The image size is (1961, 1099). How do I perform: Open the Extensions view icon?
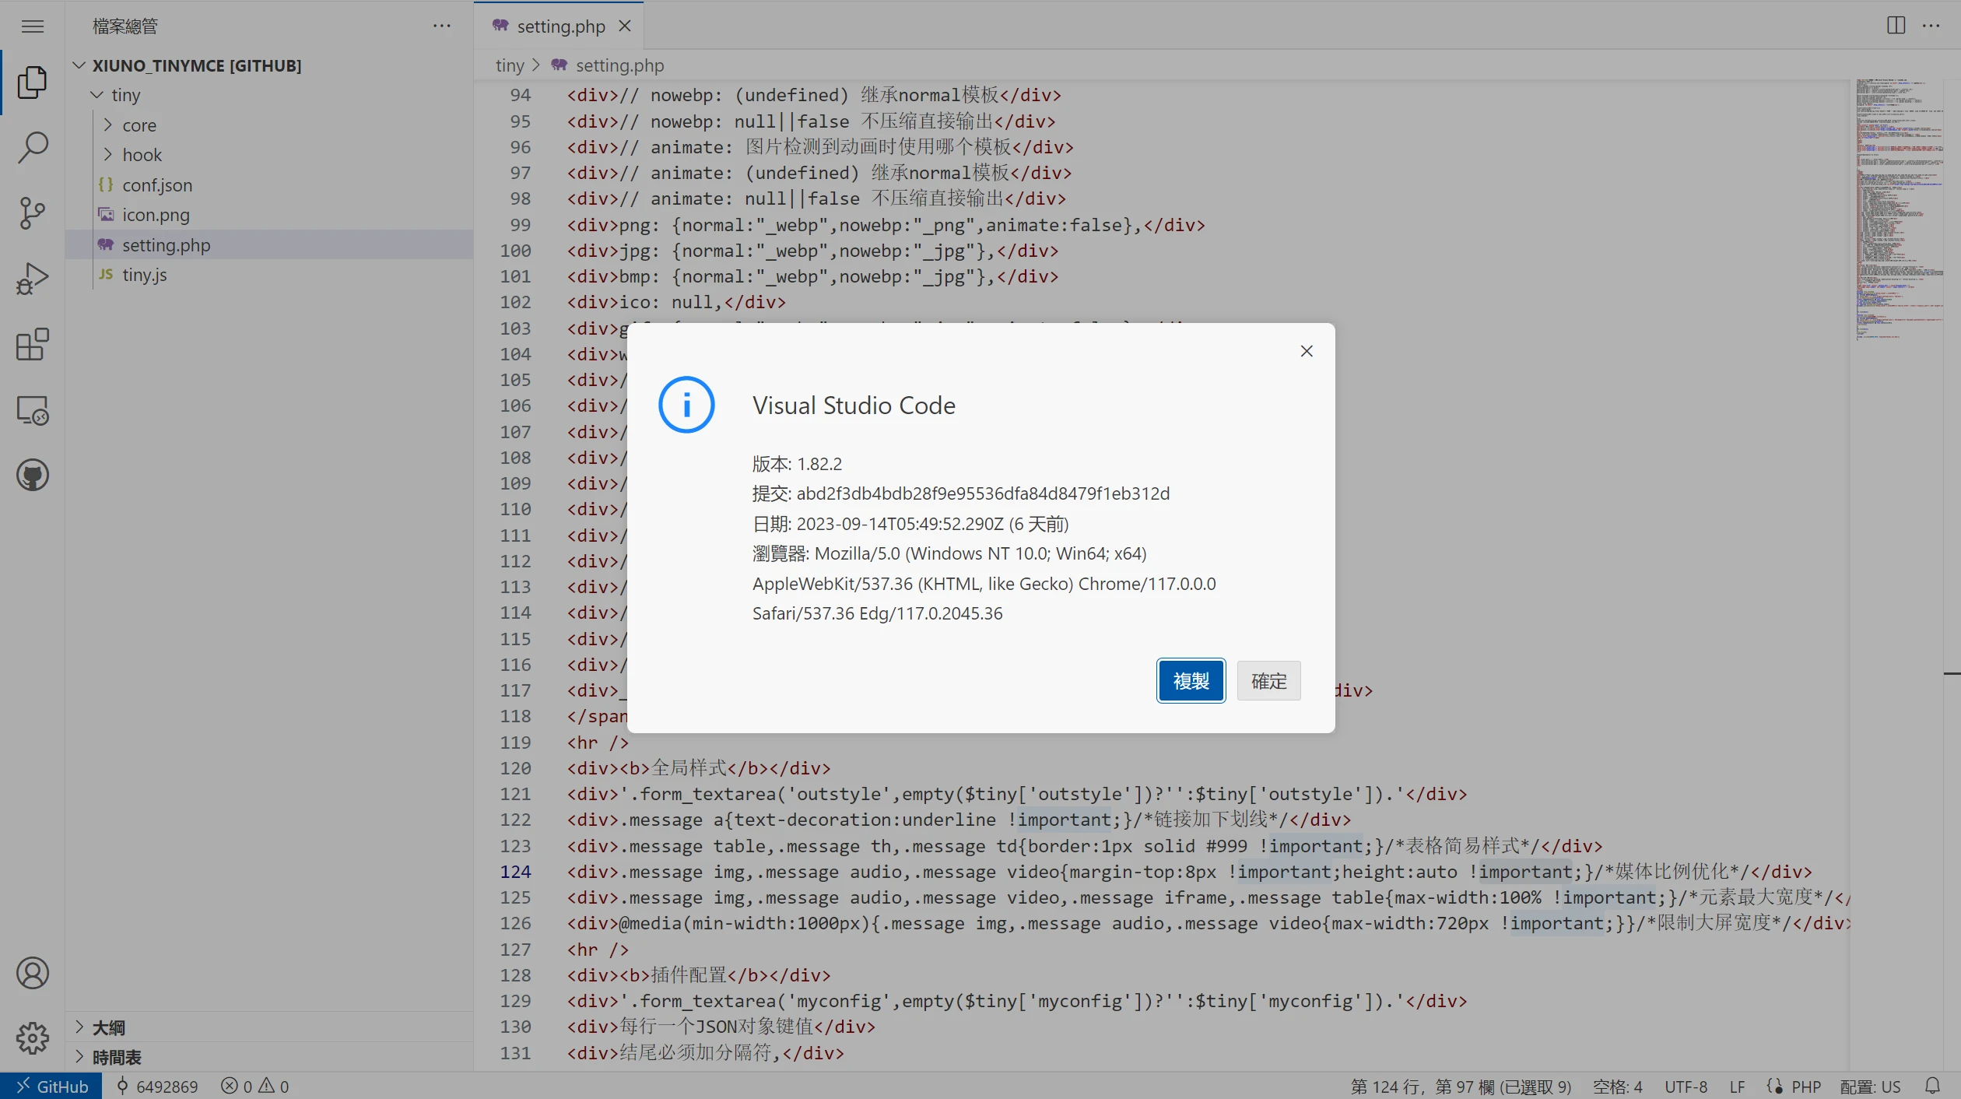pyautogui.click(x=32, y=344)
